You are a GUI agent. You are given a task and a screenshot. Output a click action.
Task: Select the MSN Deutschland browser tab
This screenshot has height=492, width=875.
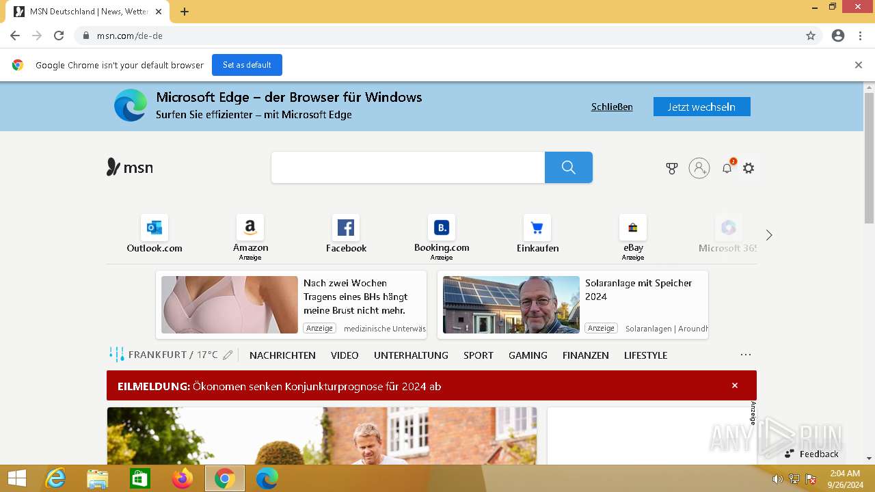[87, 12]
